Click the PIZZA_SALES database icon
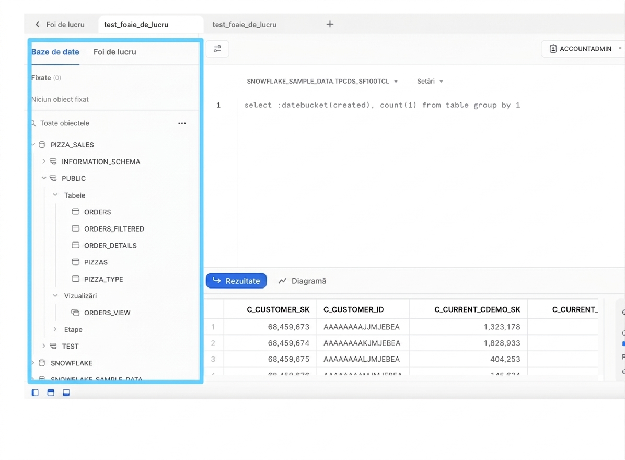The height and width of the screenshot is (460, 625). point(42,145)
